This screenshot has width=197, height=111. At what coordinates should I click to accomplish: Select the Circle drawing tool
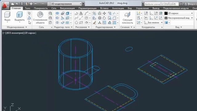pyautogui.click(x=86, y=18)
